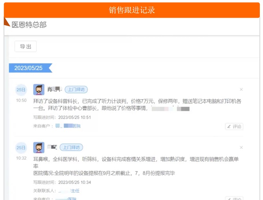Viewport: 263px width, 200px height.
Task: Click the 关联联系人 label
Action: click(x=45, y=191)
